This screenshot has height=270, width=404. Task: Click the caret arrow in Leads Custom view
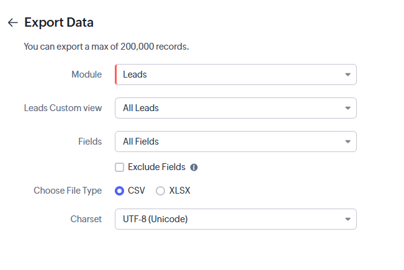coord(348,108)
